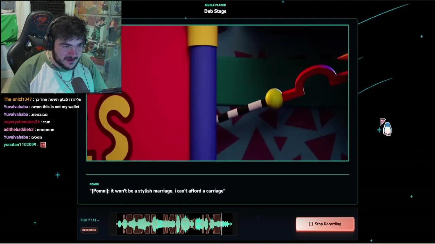Click the "POMNI" character label
Image resolution: width=435 pixels, height=244 pixels.
coord(94,184)
